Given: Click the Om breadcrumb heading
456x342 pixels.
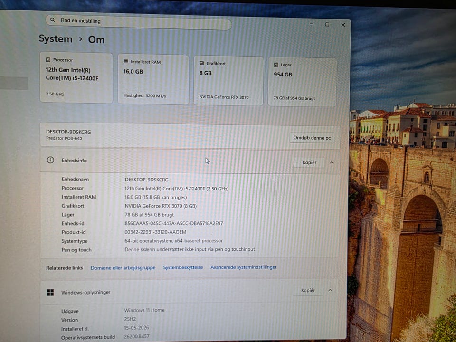Looking at the screenshot, I should point(96,39).
